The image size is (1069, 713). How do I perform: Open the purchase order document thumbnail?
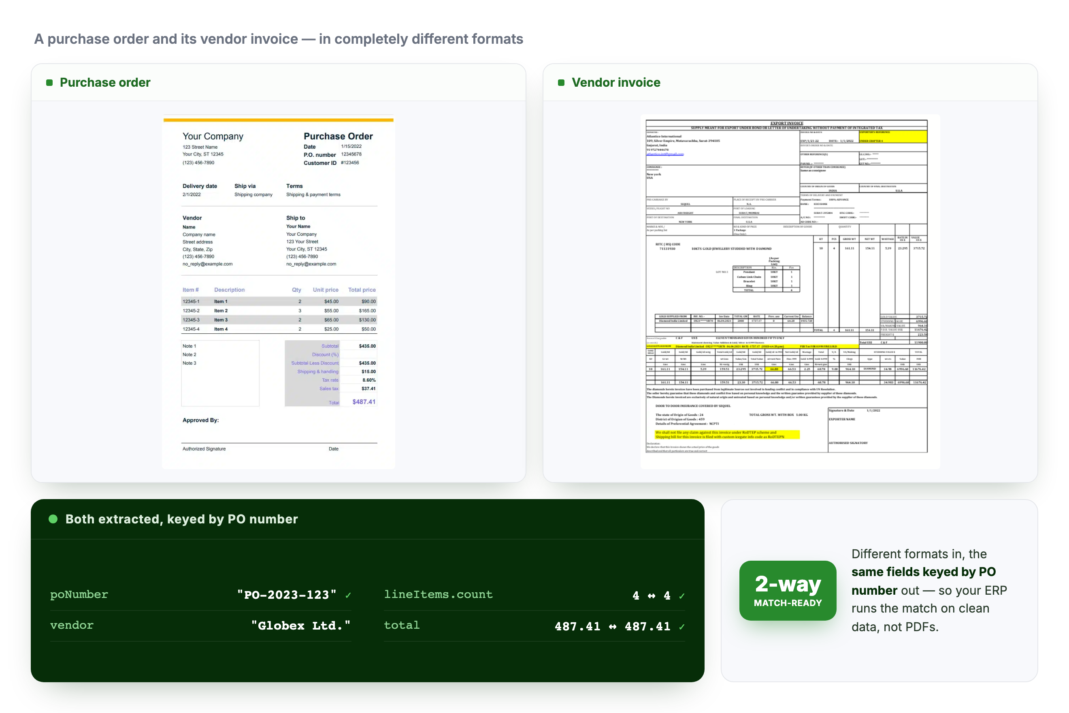[x=279, y=291]
